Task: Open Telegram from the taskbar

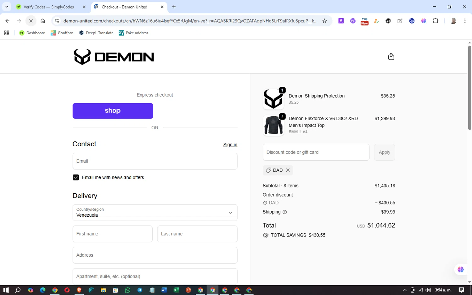Action: (x=140, y=290)
